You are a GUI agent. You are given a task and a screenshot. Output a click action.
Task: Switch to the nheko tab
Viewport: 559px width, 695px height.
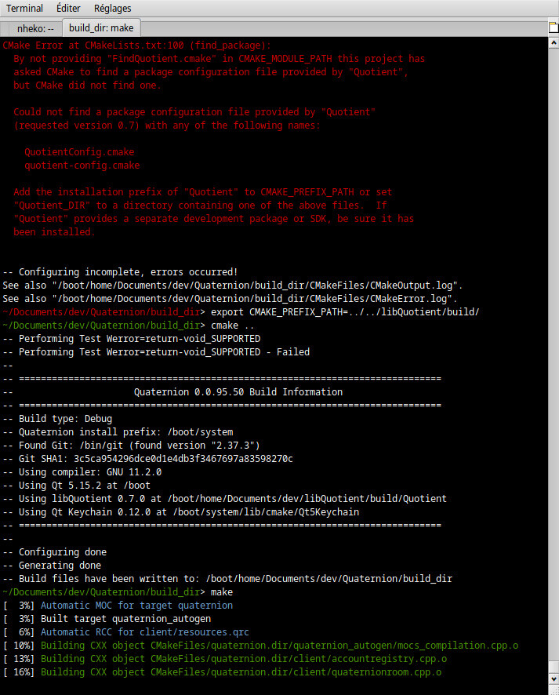35,28
